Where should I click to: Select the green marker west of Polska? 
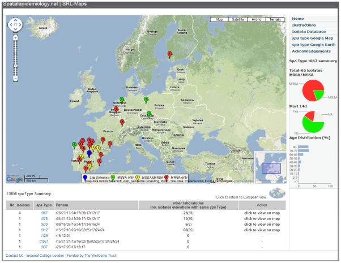point(146,100)
